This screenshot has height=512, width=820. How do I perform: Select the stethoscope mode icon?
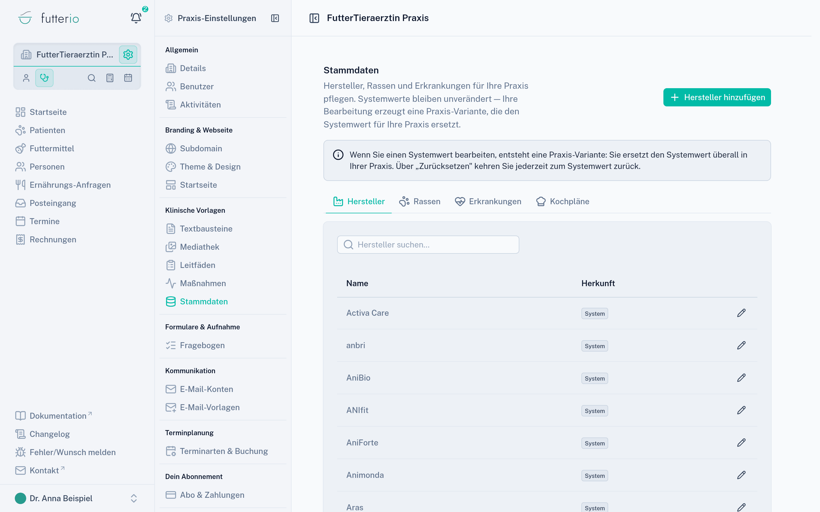(44, 78)
